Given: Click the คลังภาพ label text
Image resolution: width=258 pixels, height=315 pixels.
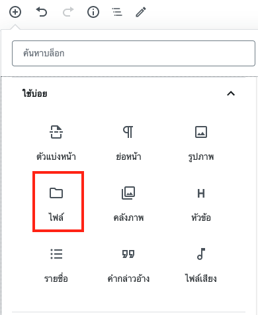Looking at the screenshot, I should click(128, 218).
